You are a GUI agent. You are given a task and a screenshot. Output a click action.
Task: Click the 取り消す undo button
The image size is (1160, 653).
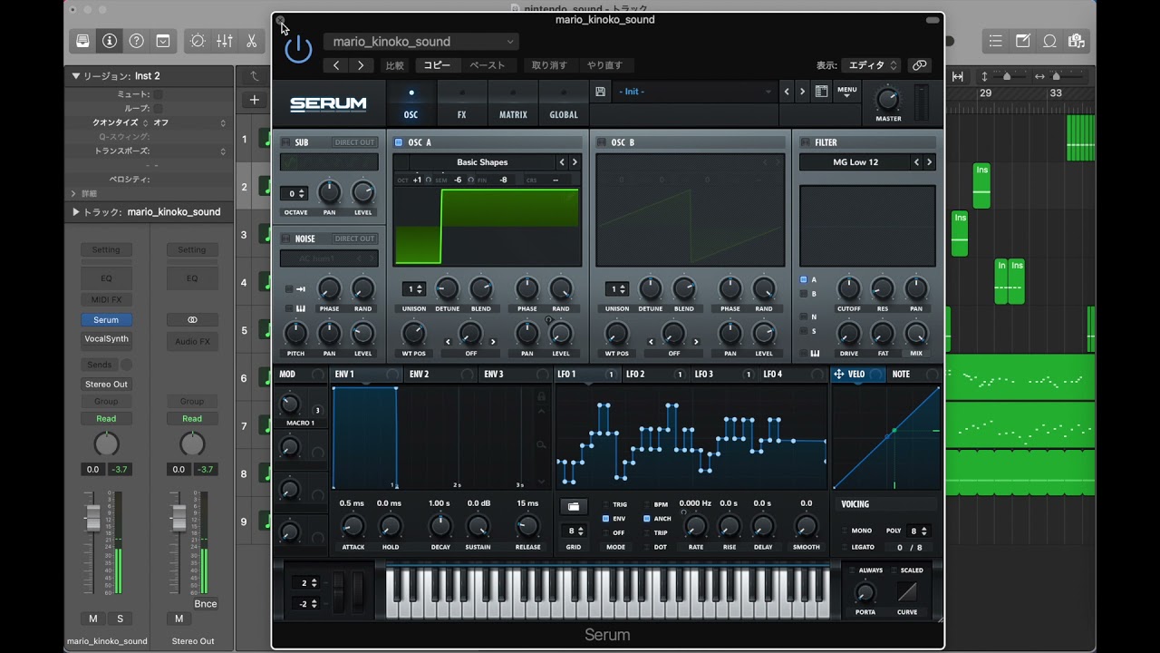click(x=549, y=65)
